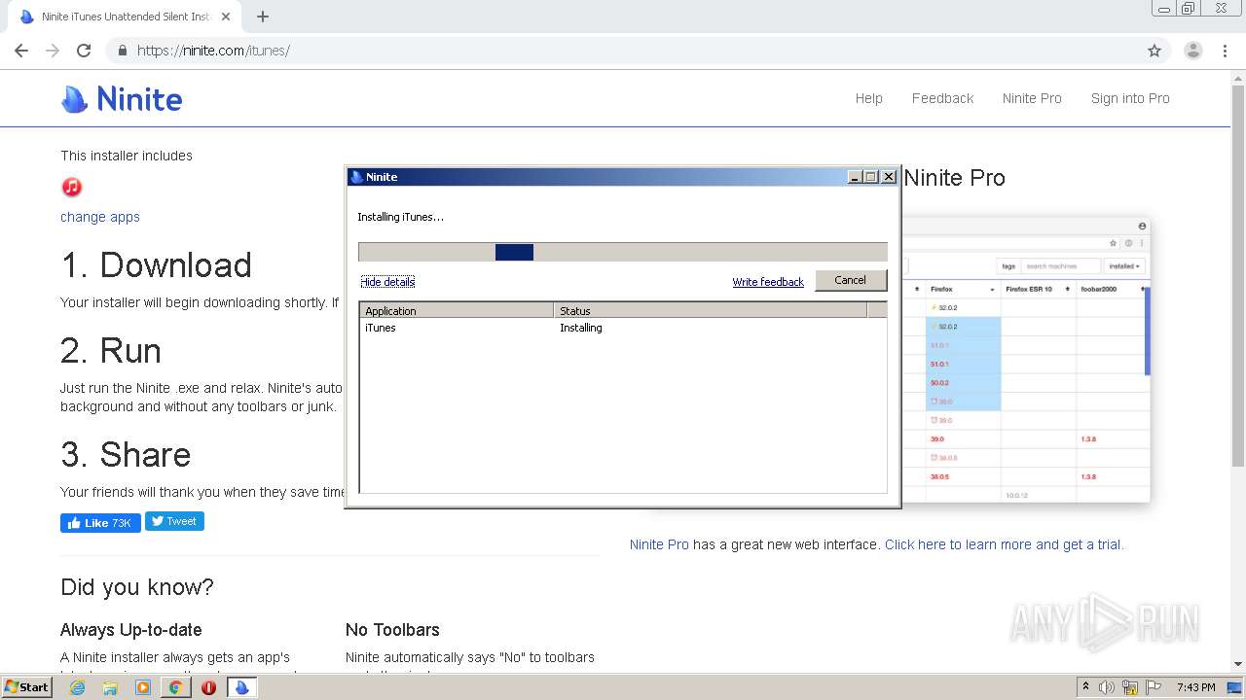Viewport: 1246px width, 700px height.
Task: Like Ninite on Facebook
Action: tap(100, 523)
